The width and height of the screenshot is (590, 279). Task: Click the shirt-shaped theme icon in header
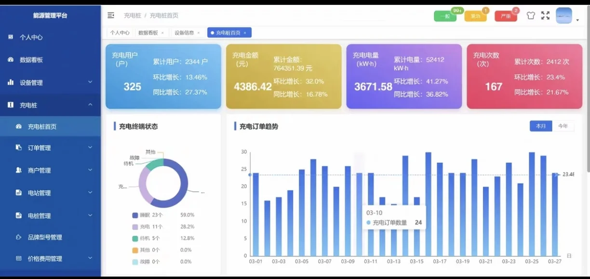pyautogui.click(x=531, y=15)
